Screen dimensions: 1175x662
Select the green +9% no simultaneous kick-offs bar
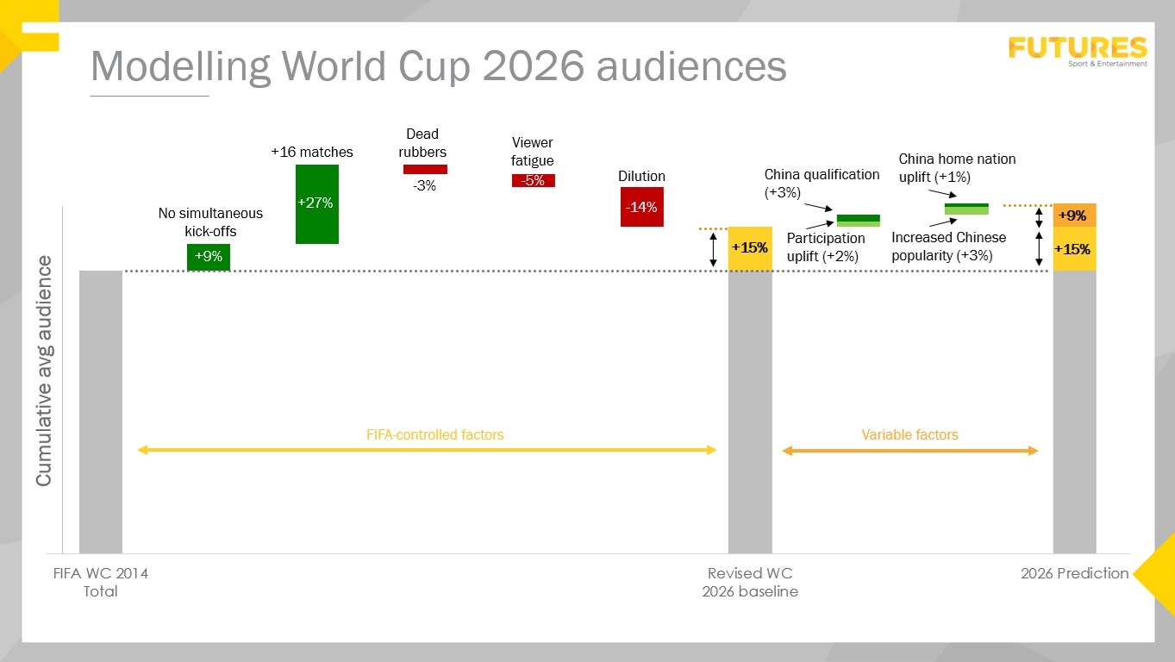pos(209,257)
